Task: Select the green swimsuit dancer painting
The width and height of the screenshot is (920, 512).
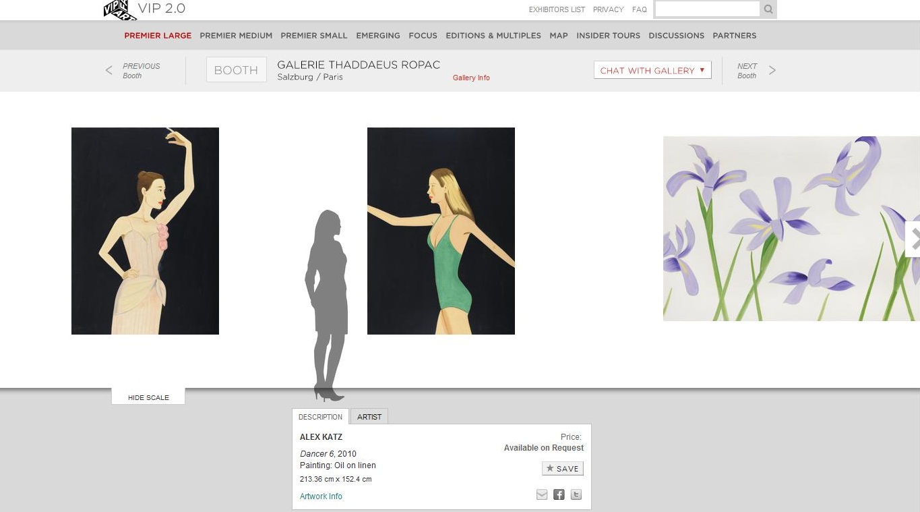Action: click(441, 231)
